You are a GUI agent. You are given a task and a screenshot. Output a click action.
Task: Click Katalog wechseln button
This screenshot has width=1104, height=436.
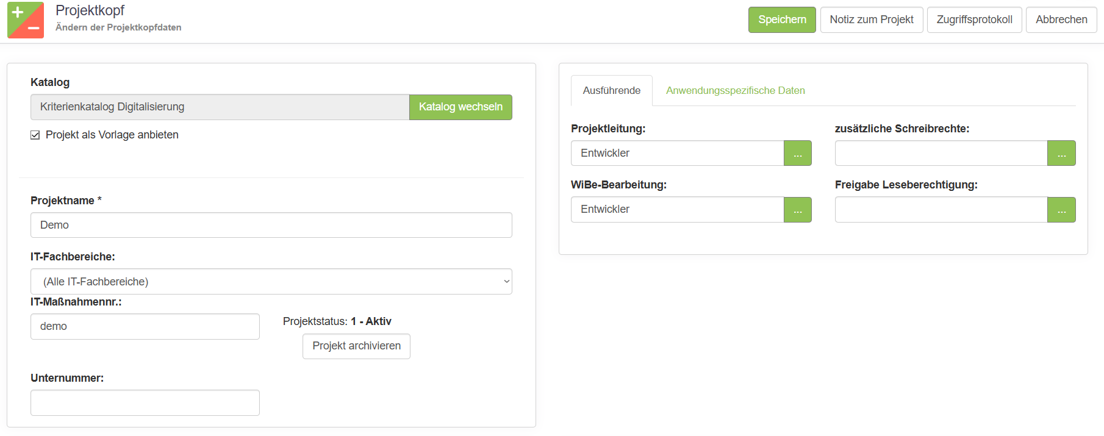[461, 107]
